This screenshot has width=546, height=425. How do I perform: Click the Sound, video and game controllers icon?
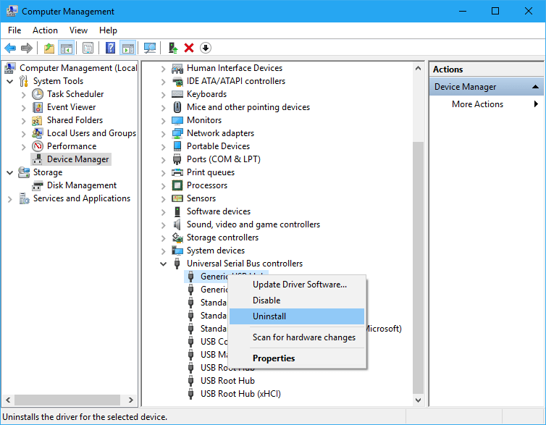pos(177,224)
